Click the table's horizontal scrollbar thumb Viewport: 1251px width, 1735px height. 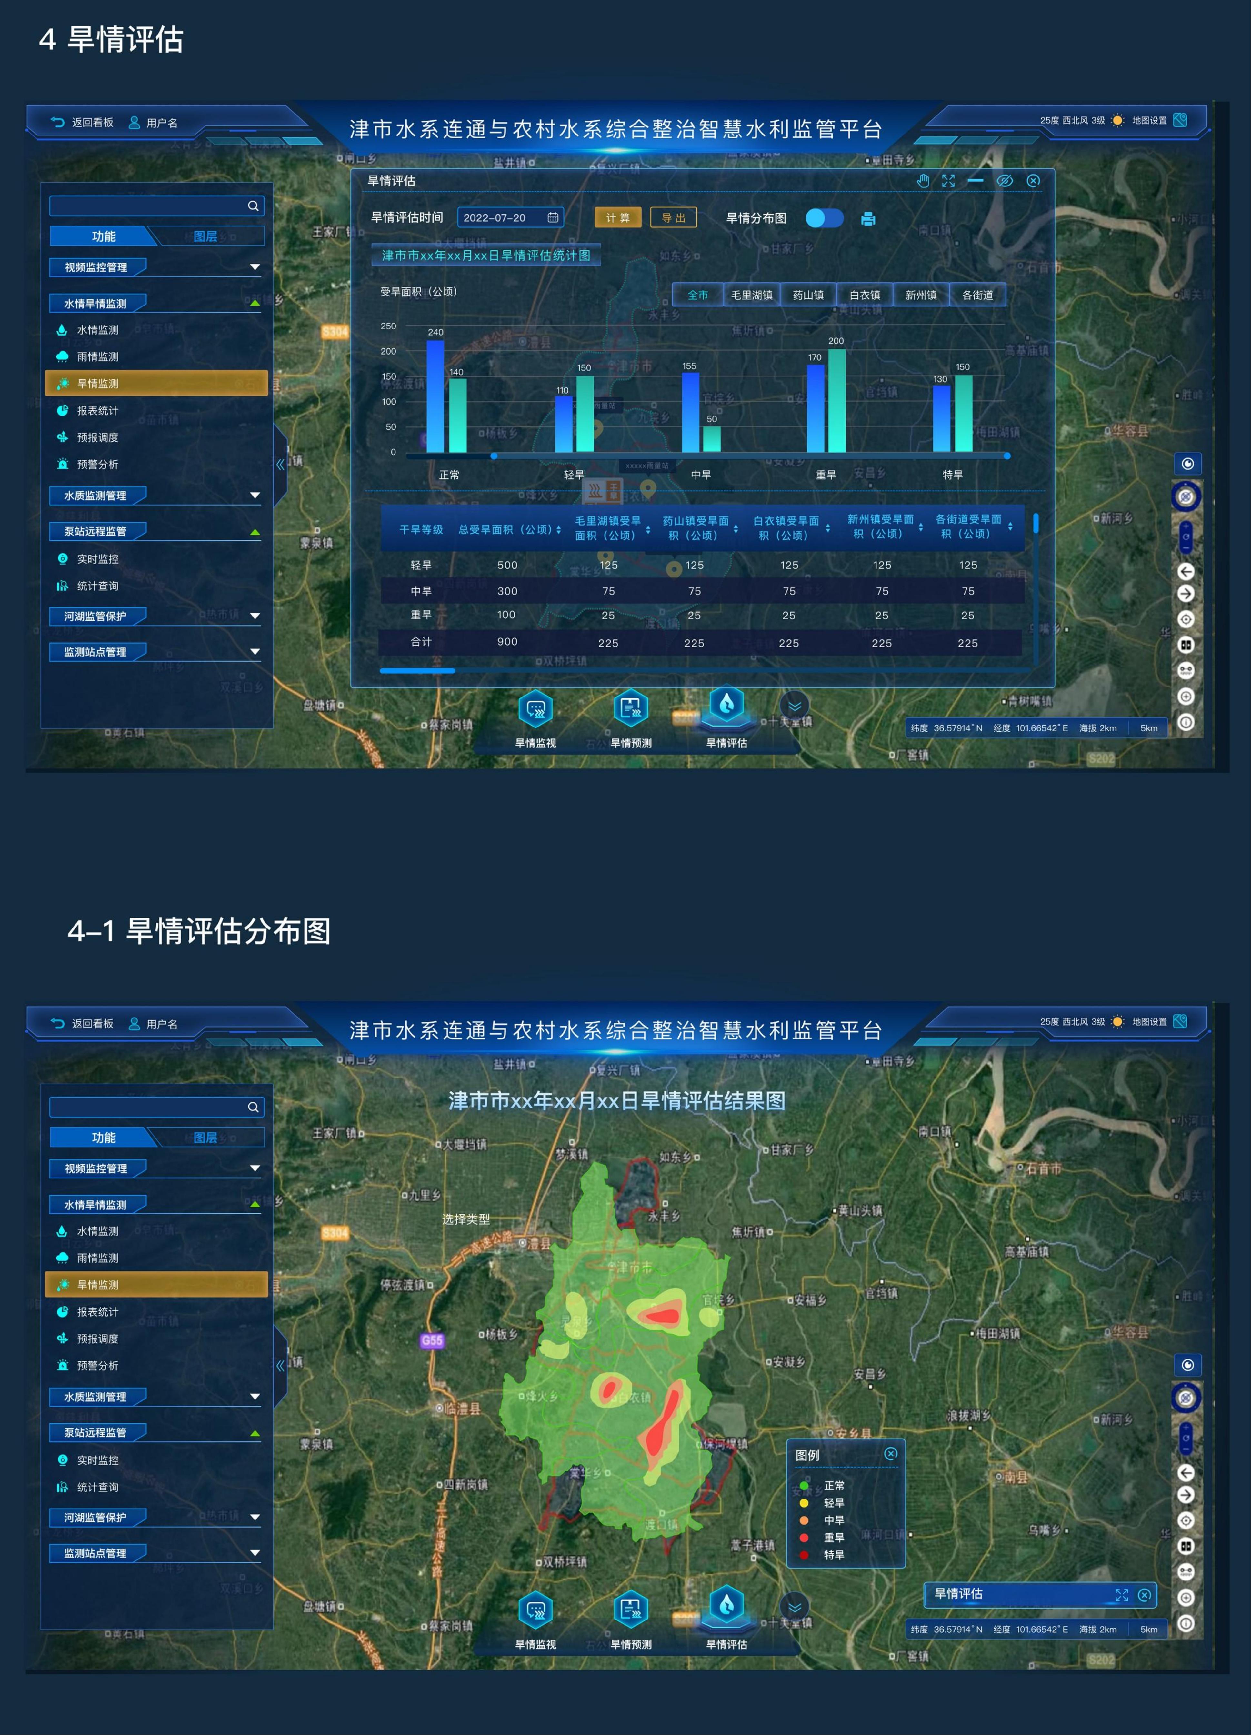[x=417, y=671]
